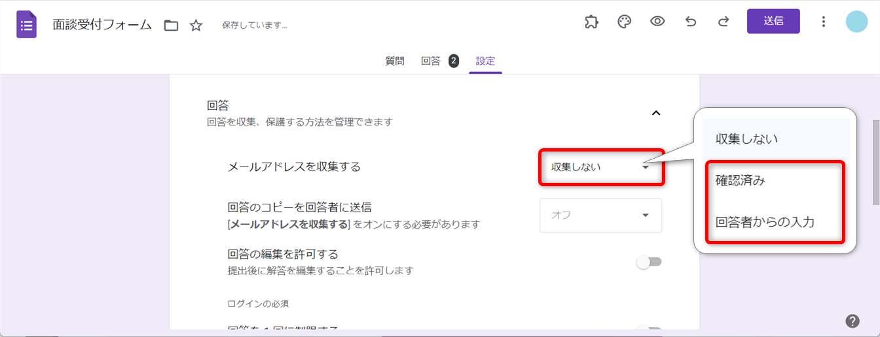Star the form with the star icon
The height and width of the screenshot is (337, 880).
[196, 25]
